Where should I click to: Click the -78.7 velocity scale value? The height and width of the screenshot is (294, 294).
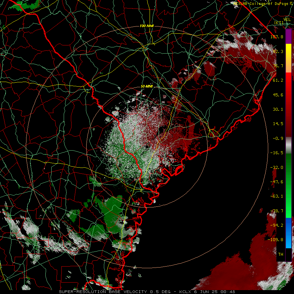pos(277,211)
